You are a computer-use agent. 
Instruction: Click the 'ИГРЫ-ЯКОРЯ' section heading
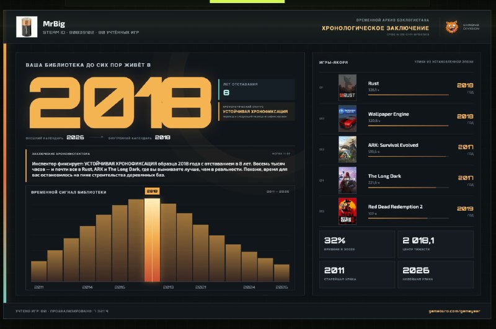click(334, 63)
